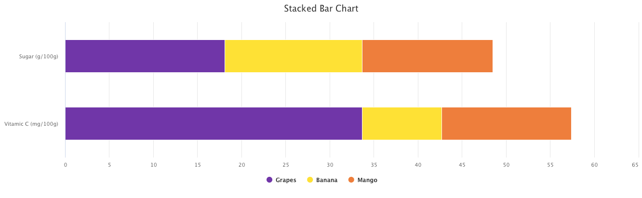Click the Sugar (g/100g) axis label
The width and height of the screenshot is (642, 198).
(39, 56)
